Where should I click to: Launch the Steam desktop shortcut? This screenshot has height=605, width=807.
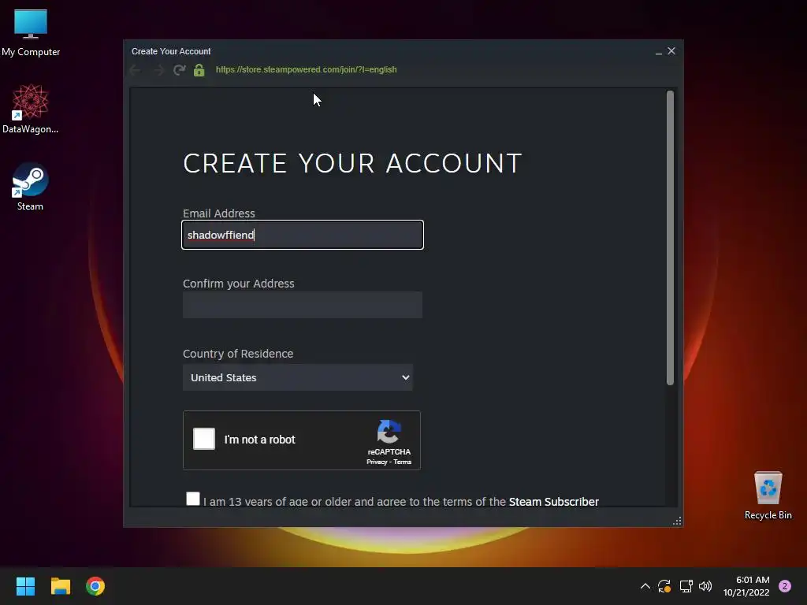tap(31, 186)
